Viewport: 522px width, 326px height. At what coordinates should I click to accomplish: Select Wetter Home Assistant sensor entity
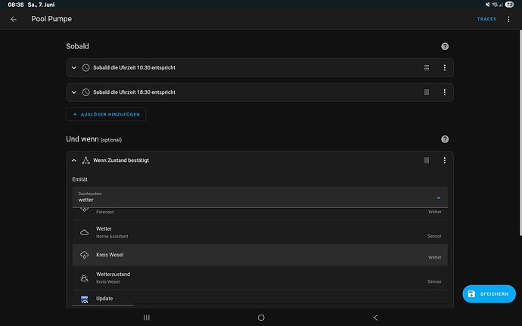point(259,232)
